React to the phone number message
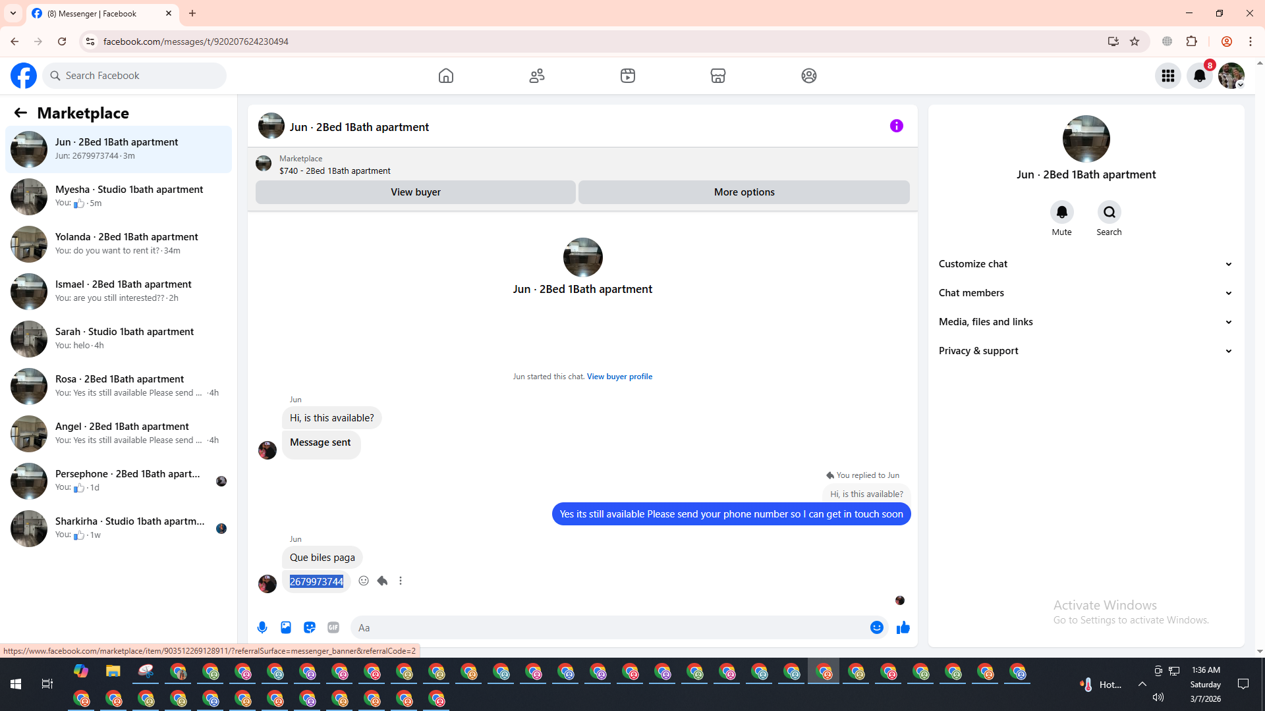Image resolution: width=1265 pixels, height=711 pixels. 364,581
